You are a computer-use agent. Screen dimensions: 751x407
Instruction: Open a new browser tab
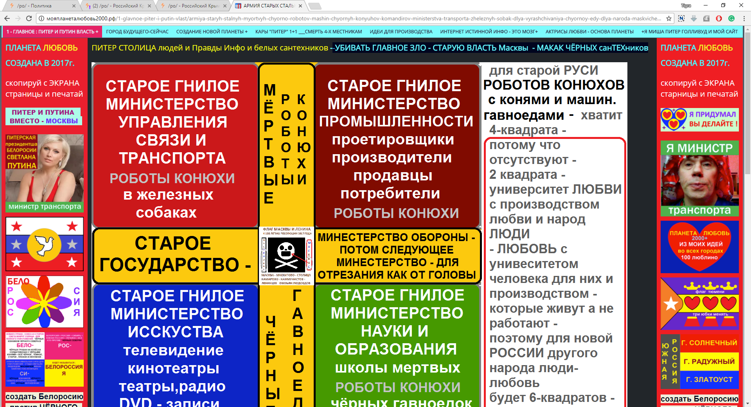point(314,6)
